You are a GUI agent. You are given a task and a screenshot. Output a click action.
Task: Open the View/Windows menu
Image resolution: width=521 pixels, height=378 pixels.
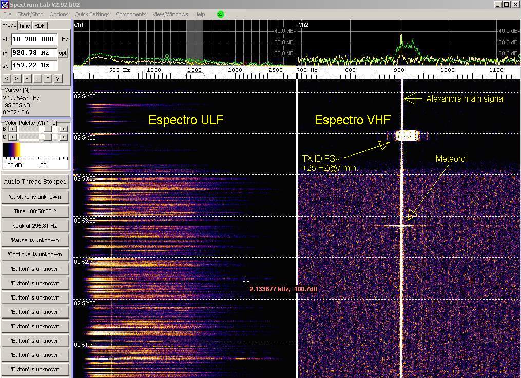point(170,14)
